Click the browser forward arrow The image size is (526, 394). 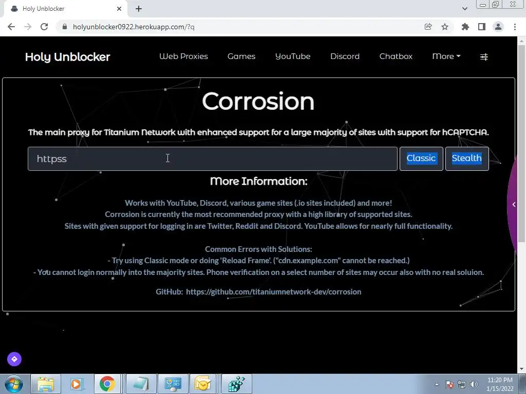coord(28,27)
